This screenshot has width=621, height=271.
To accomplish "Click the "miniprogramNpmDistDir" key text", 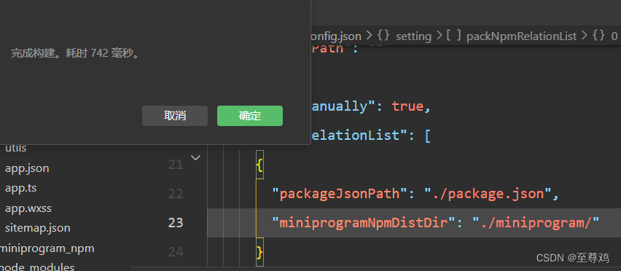I will [364, 223].
